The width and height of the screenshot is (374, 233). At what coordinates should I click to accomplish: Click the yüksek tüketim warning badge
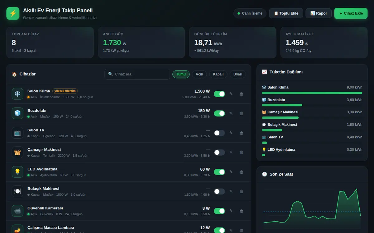pos(65,91)
